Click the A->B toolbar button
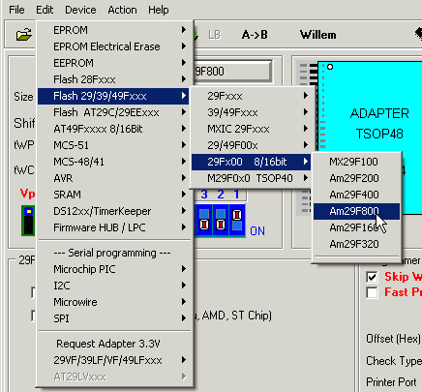This screenshot has height=392, width=422. (255, 35)
